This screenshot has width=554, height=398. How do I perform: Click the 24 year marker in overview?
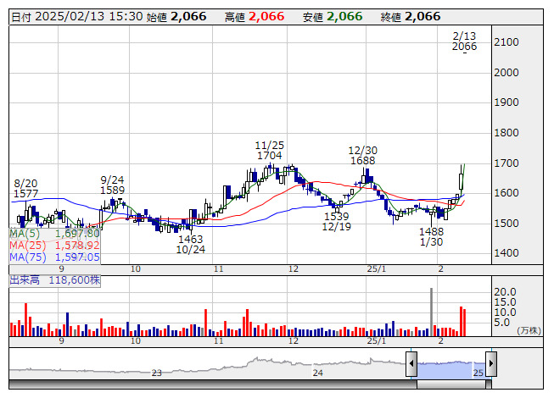[317, 373]
